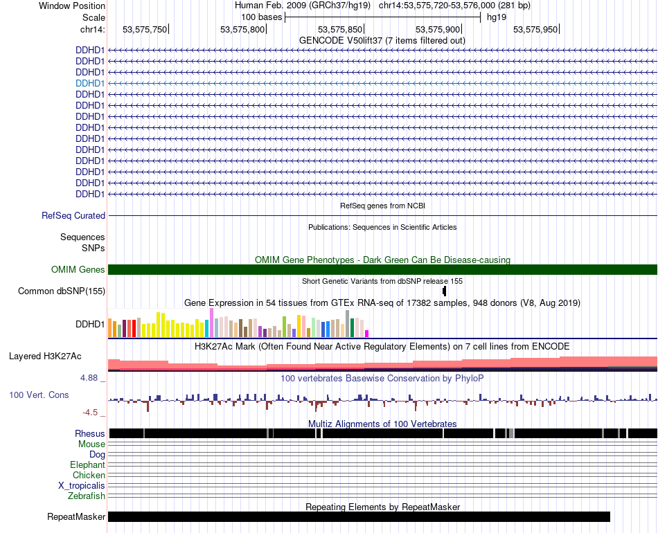Click the RepeatMasker track label
The width and height of the screenshot is (658, 533).
(x=76, y=516)
